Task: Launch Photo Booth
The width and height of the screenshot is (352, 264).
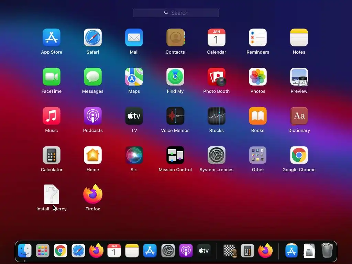Action: (217, 77)
